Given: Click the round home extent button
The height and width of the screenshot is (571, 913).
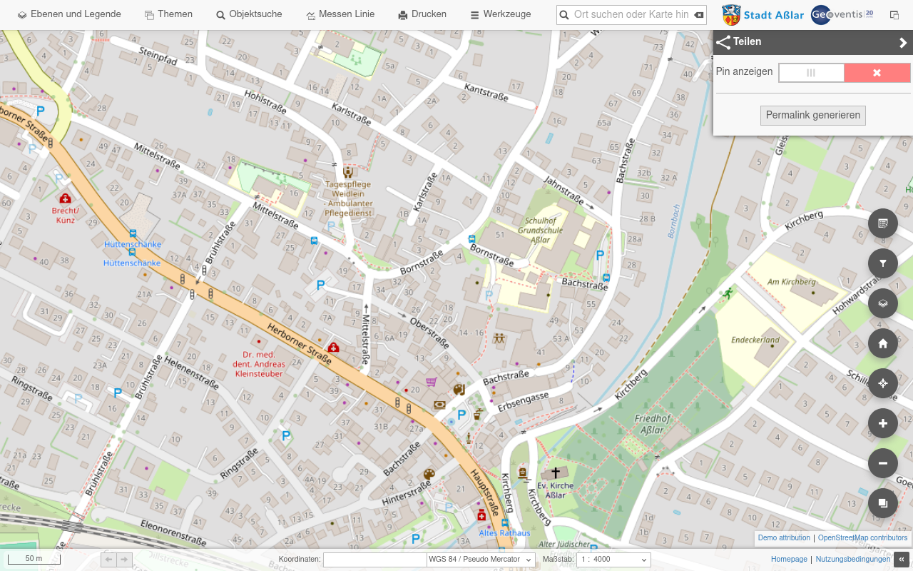Looking at the screenshot, I should click(883, 343).
